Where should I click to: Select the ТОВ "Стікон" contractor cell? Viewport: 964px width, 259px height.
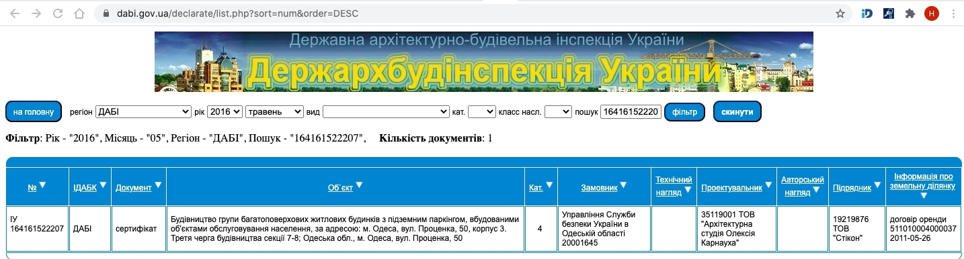tap(856, 229)
